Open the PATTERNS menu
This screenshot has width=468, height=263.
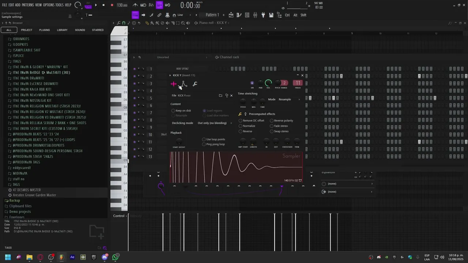pos(28,5)
